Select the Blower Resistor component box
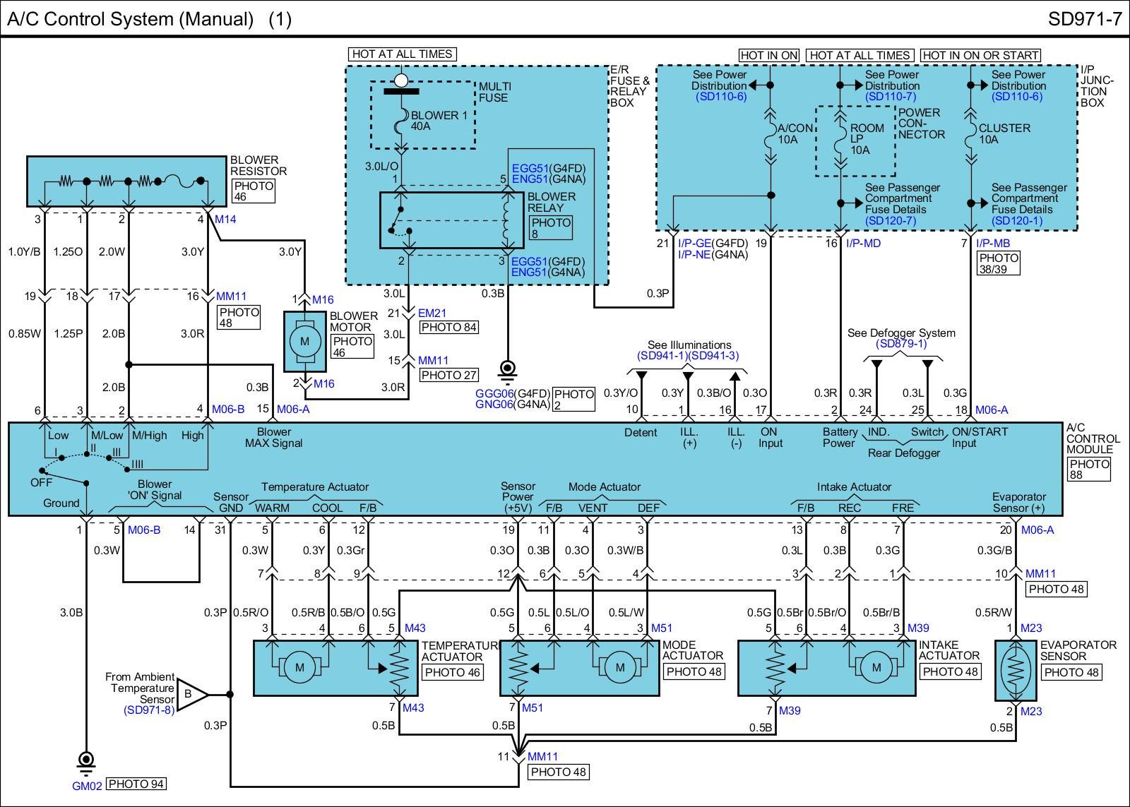This screenshot has height=807, width=1130. click(x=126, y=181)
